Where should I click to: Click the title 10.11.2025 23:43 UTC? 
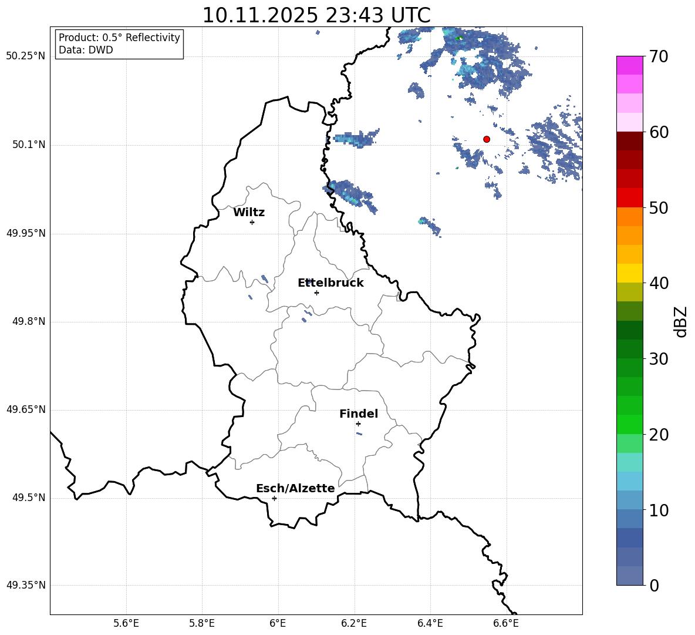(x=316, y=15)
